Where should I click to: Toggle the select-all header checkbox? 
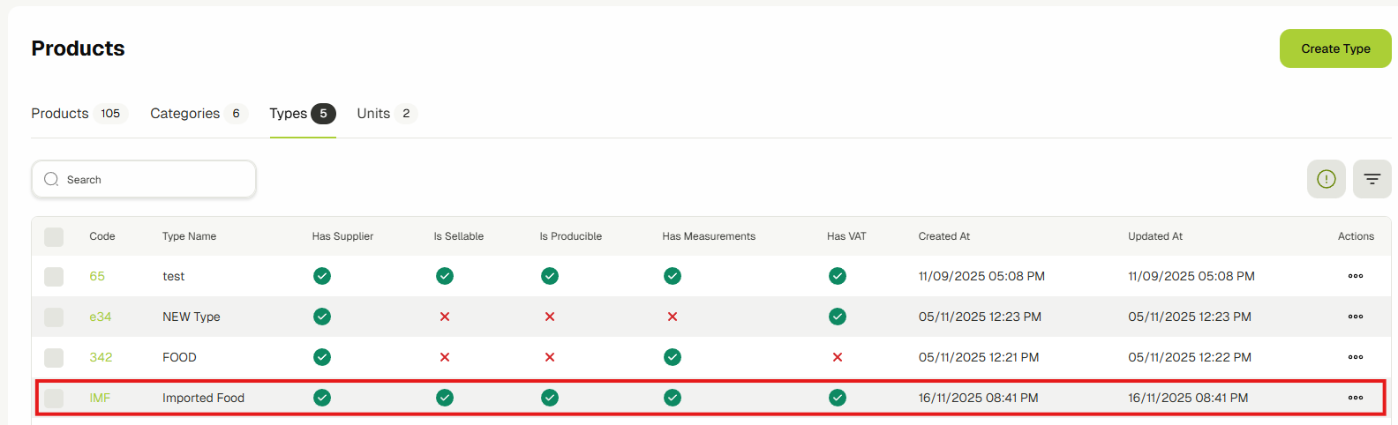tap(54, 236)
